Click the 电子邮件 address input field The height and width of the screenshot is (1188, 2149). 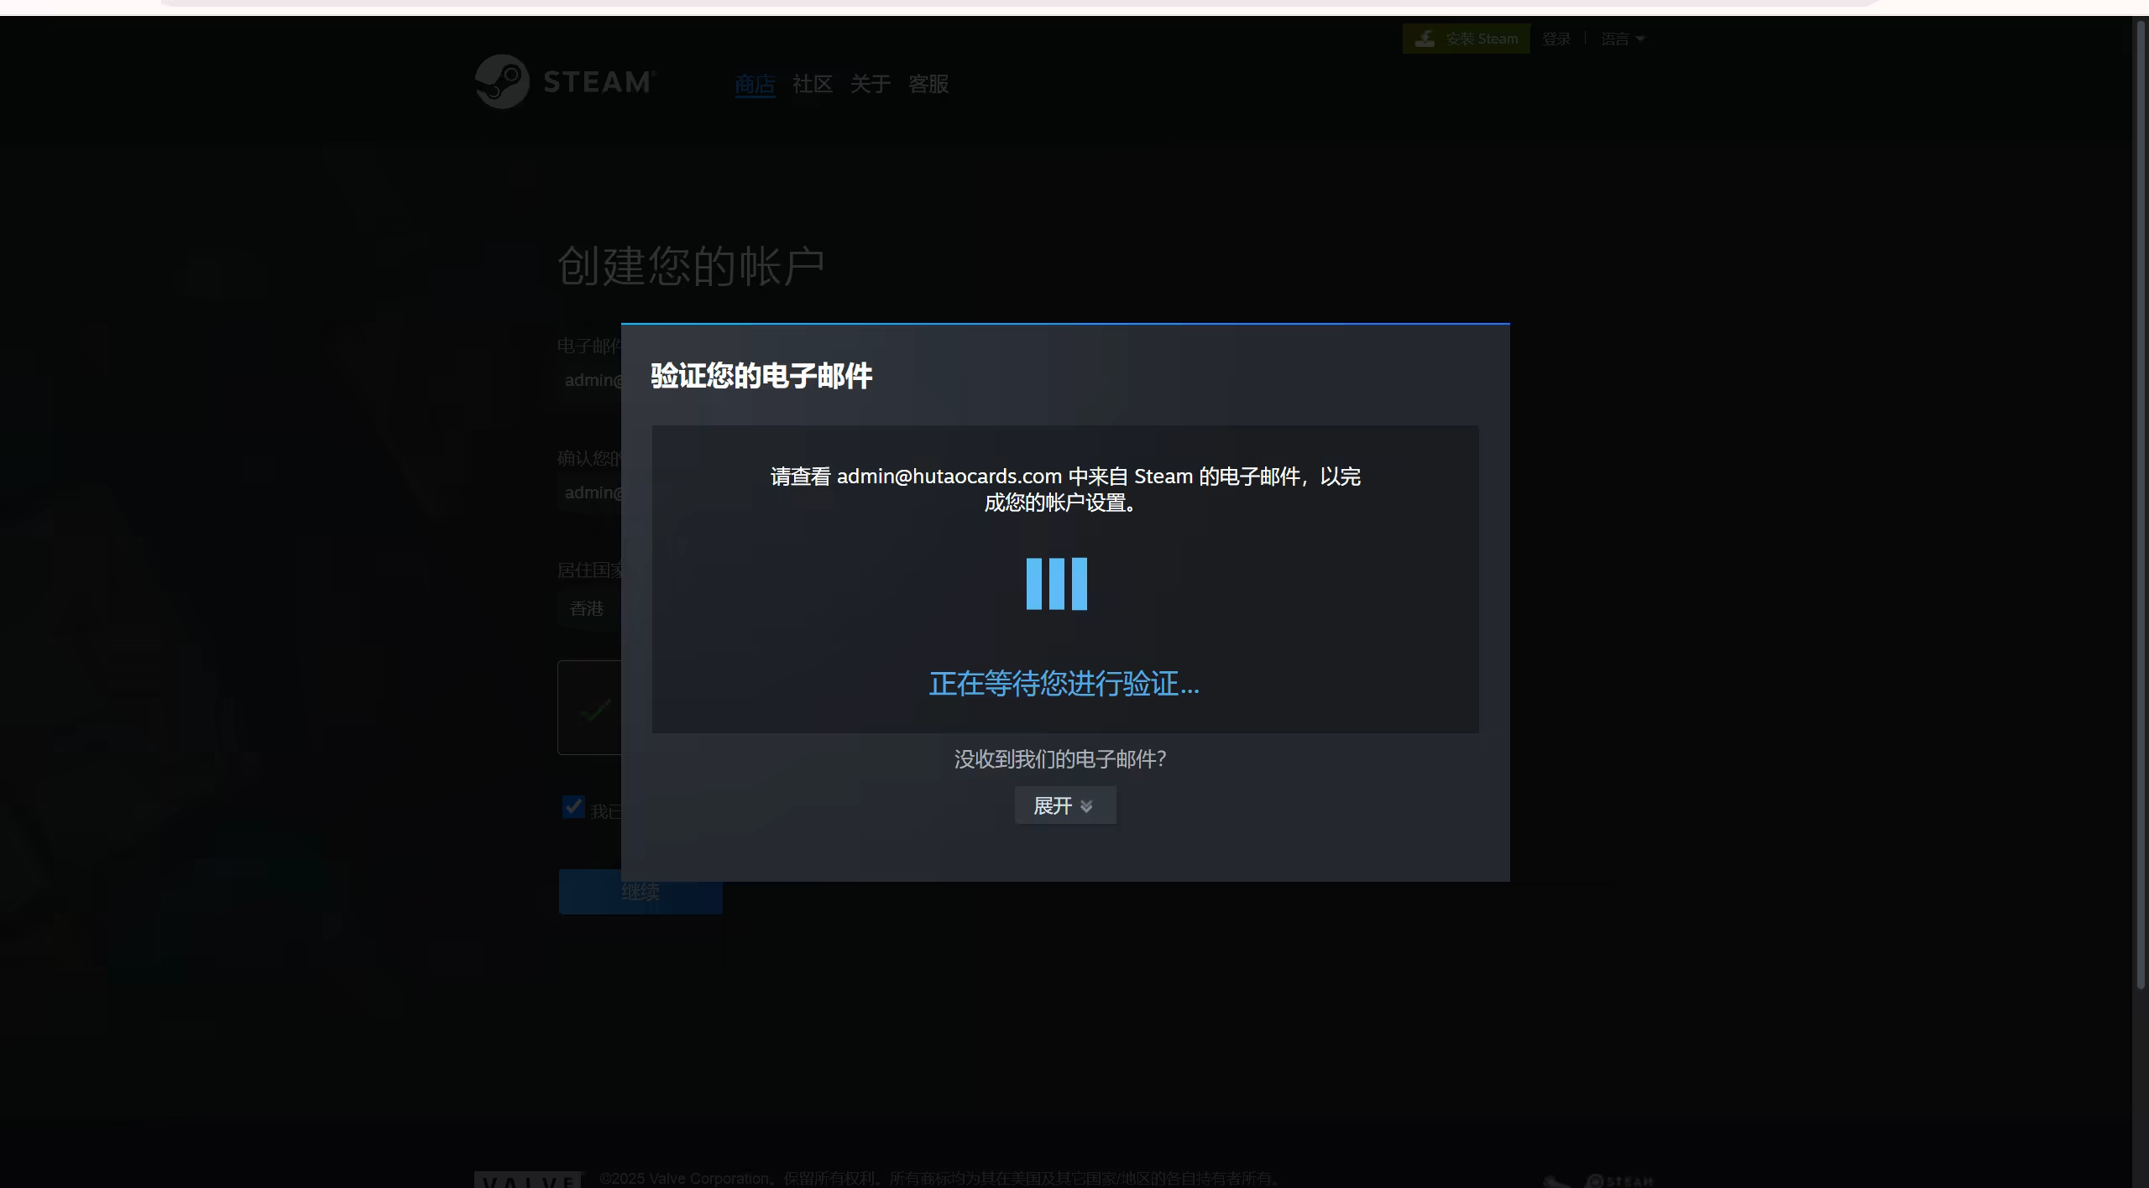(590, 380)
